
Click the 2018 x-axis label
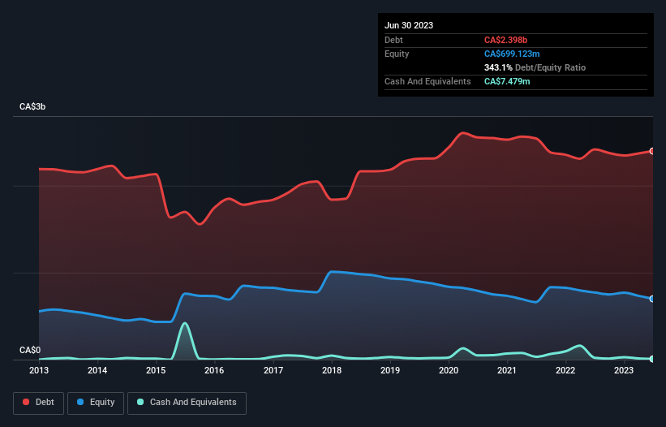(x=332, y=370)
